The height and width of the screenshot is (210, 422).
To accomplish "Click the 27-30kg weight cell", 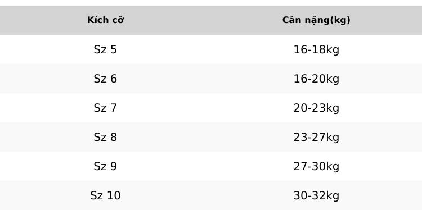I will click(x=316, y=167).
